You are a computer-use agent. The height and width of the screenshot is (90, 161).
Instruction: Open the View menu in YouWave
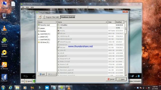tap(27, 7)
